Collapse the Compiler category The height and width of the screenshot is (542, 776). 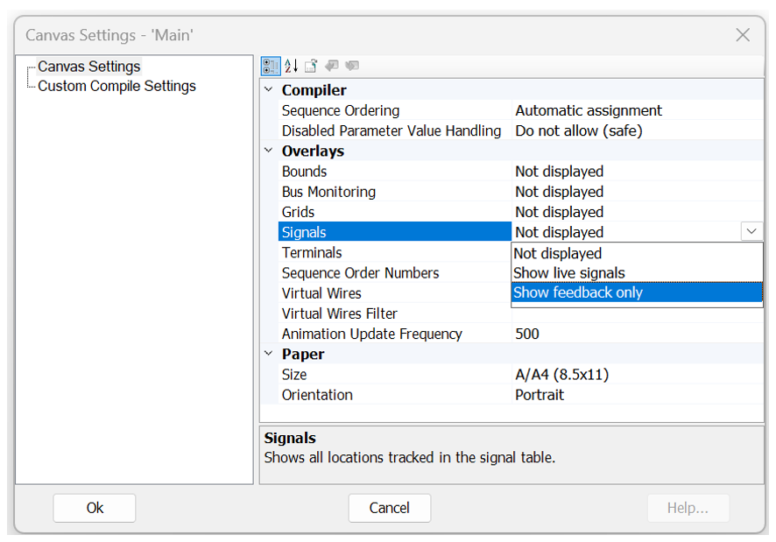pos(269,90)
